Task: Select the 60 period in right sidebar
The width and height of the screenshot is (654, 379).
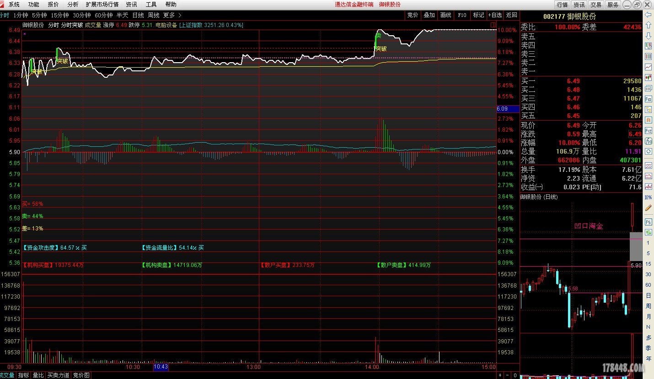Action: (x=648, y=285)
